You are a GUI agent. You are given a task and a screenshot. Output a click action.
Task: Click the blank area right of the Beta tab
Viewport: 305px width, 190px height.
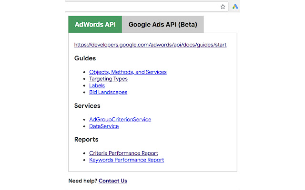pyautogui.click(x=220, y=24)
